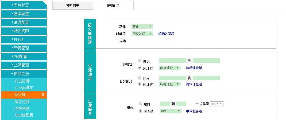Collapse the 网络安全 sidebar section
The height and width of the screenshot is (120, 286).
(x=24, y=74)
